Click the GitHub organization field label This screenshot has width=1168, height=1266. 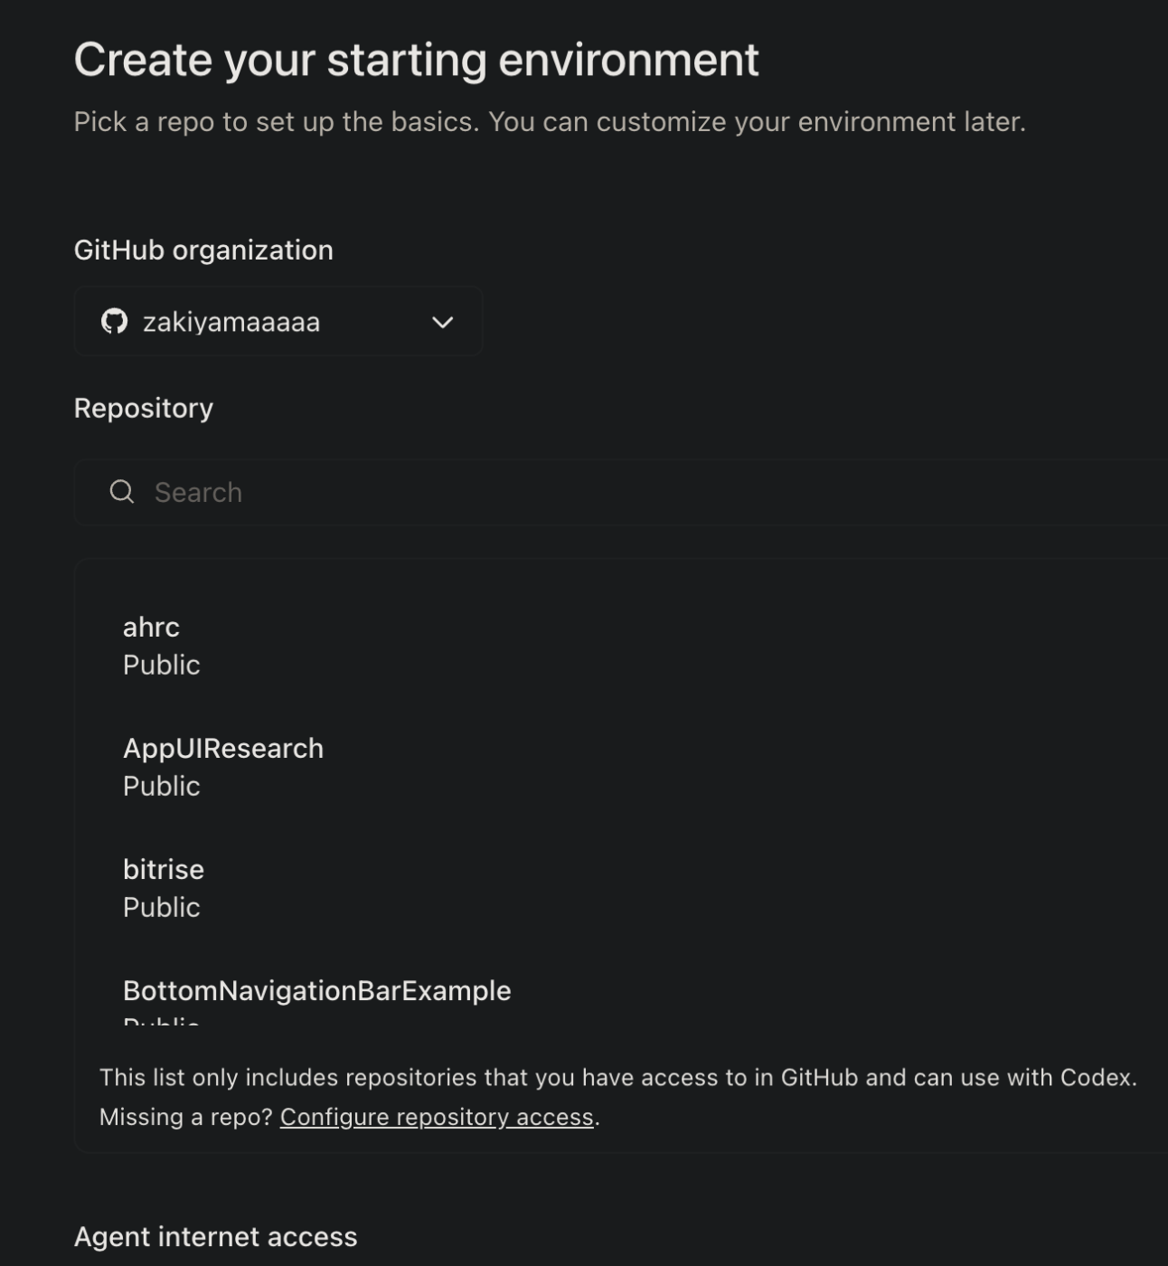pos(203,250)
